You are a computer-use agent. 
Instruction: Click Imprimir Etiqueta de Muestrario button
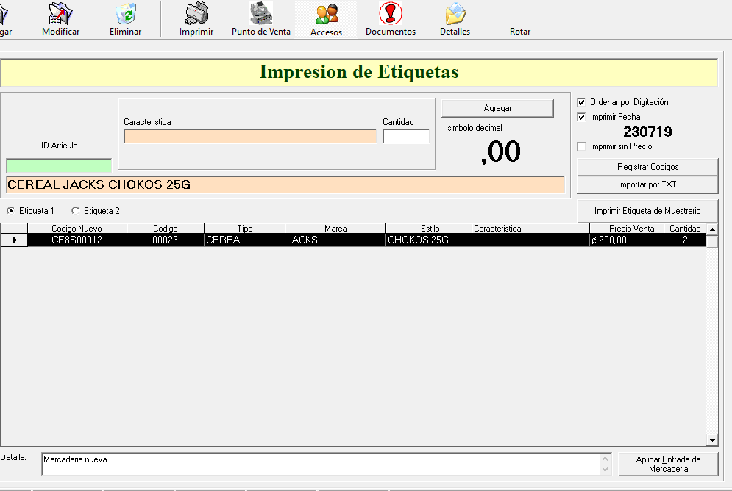[x=647, y=211]
